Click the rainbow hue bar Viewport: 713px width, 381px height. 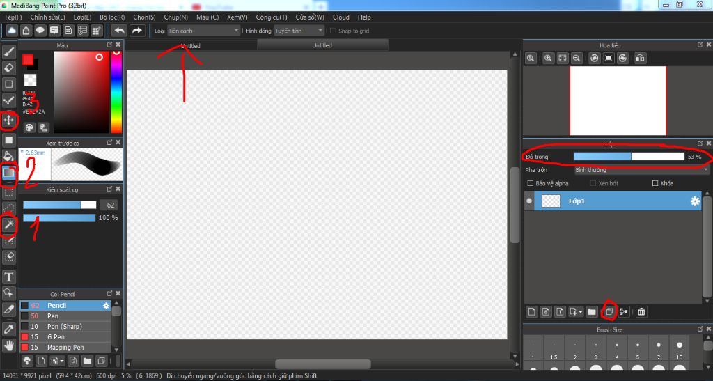117,91
